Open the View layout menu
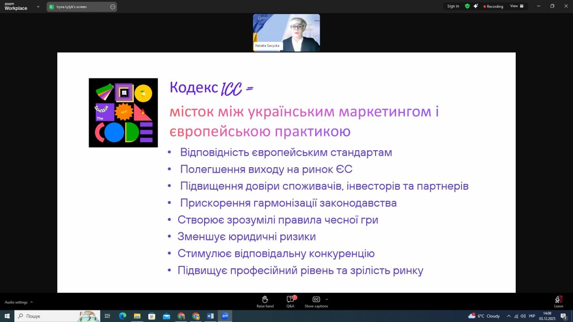 [x=517, y=6]
